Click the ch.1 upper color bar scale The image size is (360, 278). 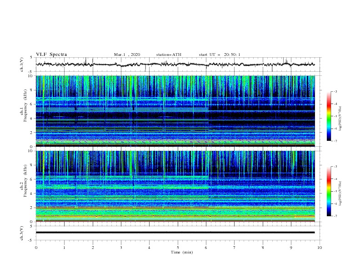pyautogui.click(x=329, y=116)
